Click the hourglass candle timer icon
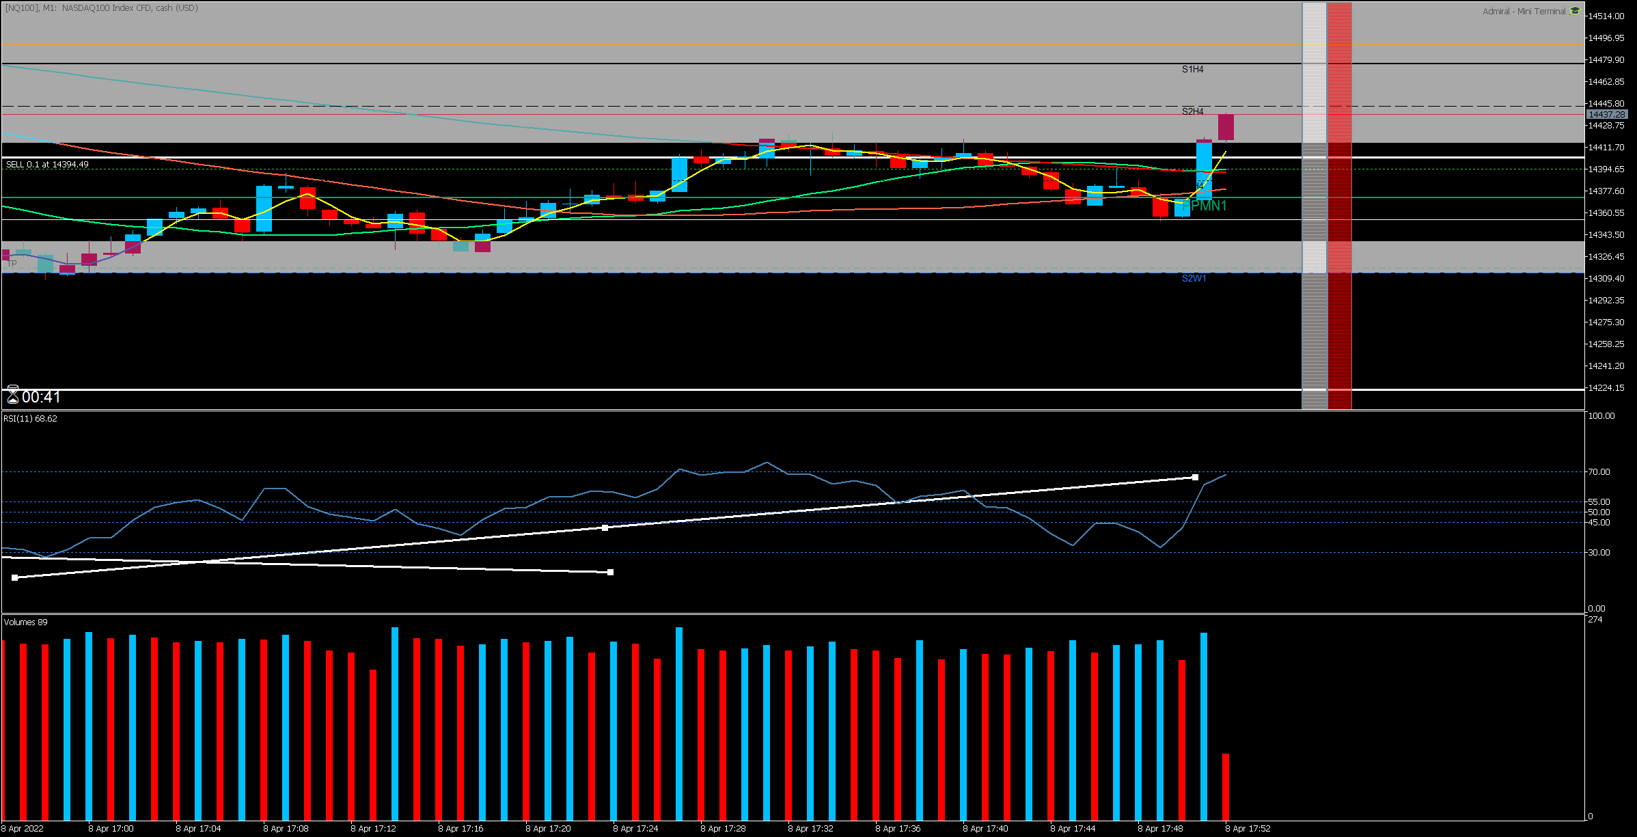This screenshot has width=1637, height=837. [x=12, y=396]
